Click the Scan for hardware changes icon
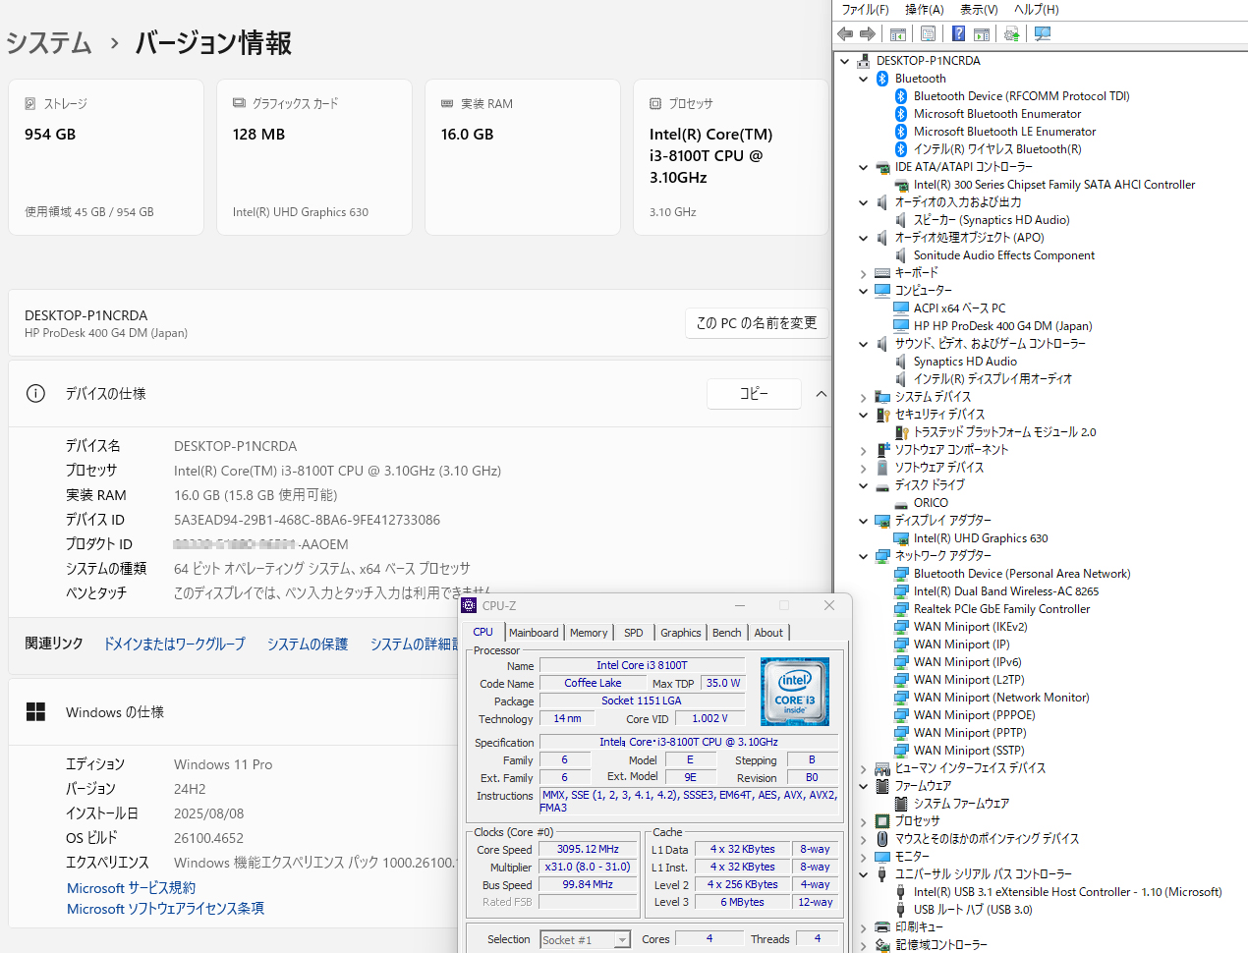 click(1043, 33)
